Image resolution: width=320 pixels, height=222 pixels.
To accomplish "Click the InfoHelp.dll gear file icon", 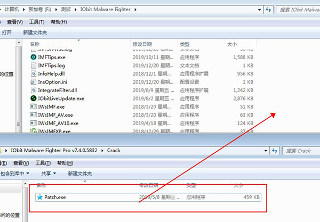I will (33, 73).
